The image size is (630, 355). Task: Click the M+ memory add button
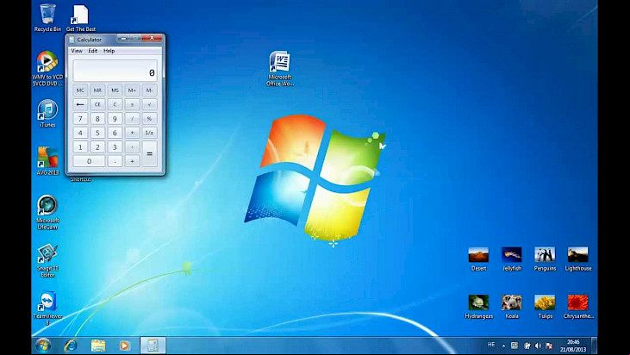click(132, 90)
